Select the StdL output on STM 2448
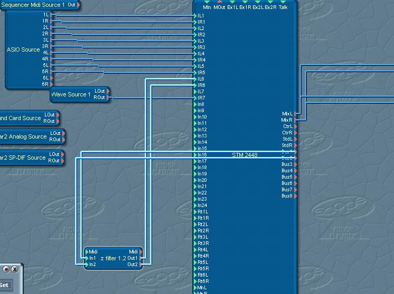This screenshot has height=294, width=394. pos(296,139)
